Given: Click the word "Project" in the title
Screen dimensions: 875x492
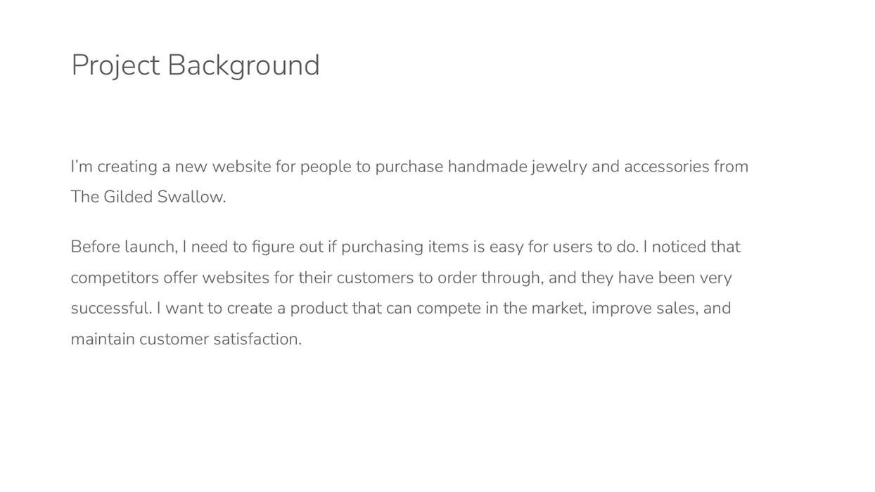Looking at the screenshot, I should pos(115,65).
